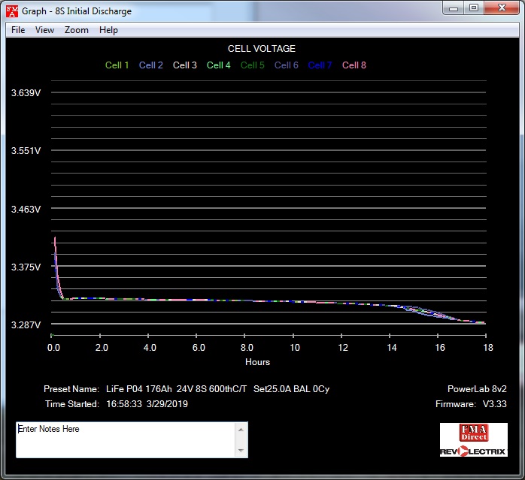The height and width of the screenshot is (480, 525).
Task: Select the Cell 4 legend entry
Action: pos(218,65)
